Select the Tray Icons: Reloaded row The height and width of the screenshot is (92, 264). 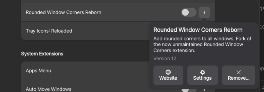click(85, 31)
